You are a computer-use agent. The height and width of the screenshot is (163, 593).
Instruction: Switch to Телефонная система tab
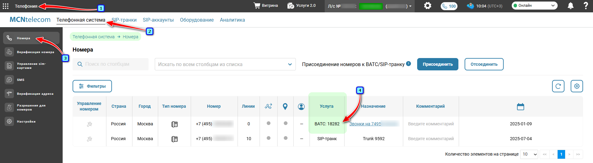point(81,20)
